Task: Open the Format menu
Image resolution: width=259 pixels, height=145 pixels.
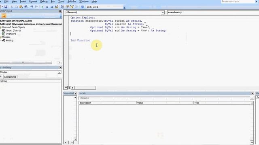Action: coord(33,2)
